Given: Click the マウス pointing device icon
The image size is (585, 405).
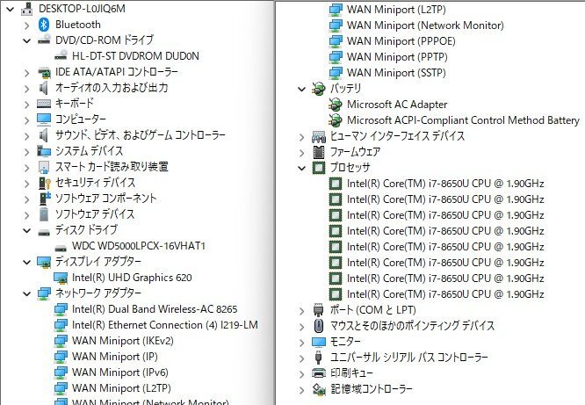Looking at the screenshot, I should coord(319,325).
